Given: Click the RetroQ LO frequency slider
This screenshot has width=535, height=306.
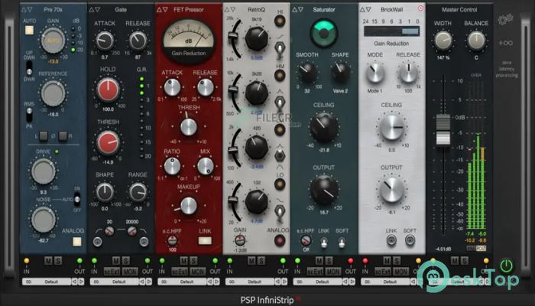Looking at the screenshot, I should click(233, 200).
